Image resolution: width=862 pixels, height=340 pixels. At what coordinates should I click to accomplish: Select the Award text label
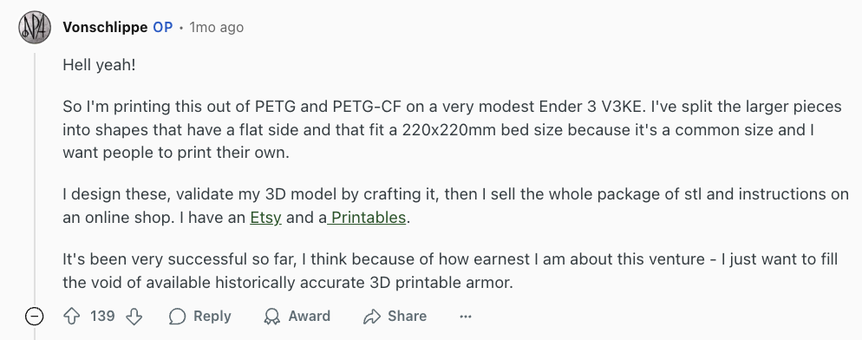pos(310,317)
